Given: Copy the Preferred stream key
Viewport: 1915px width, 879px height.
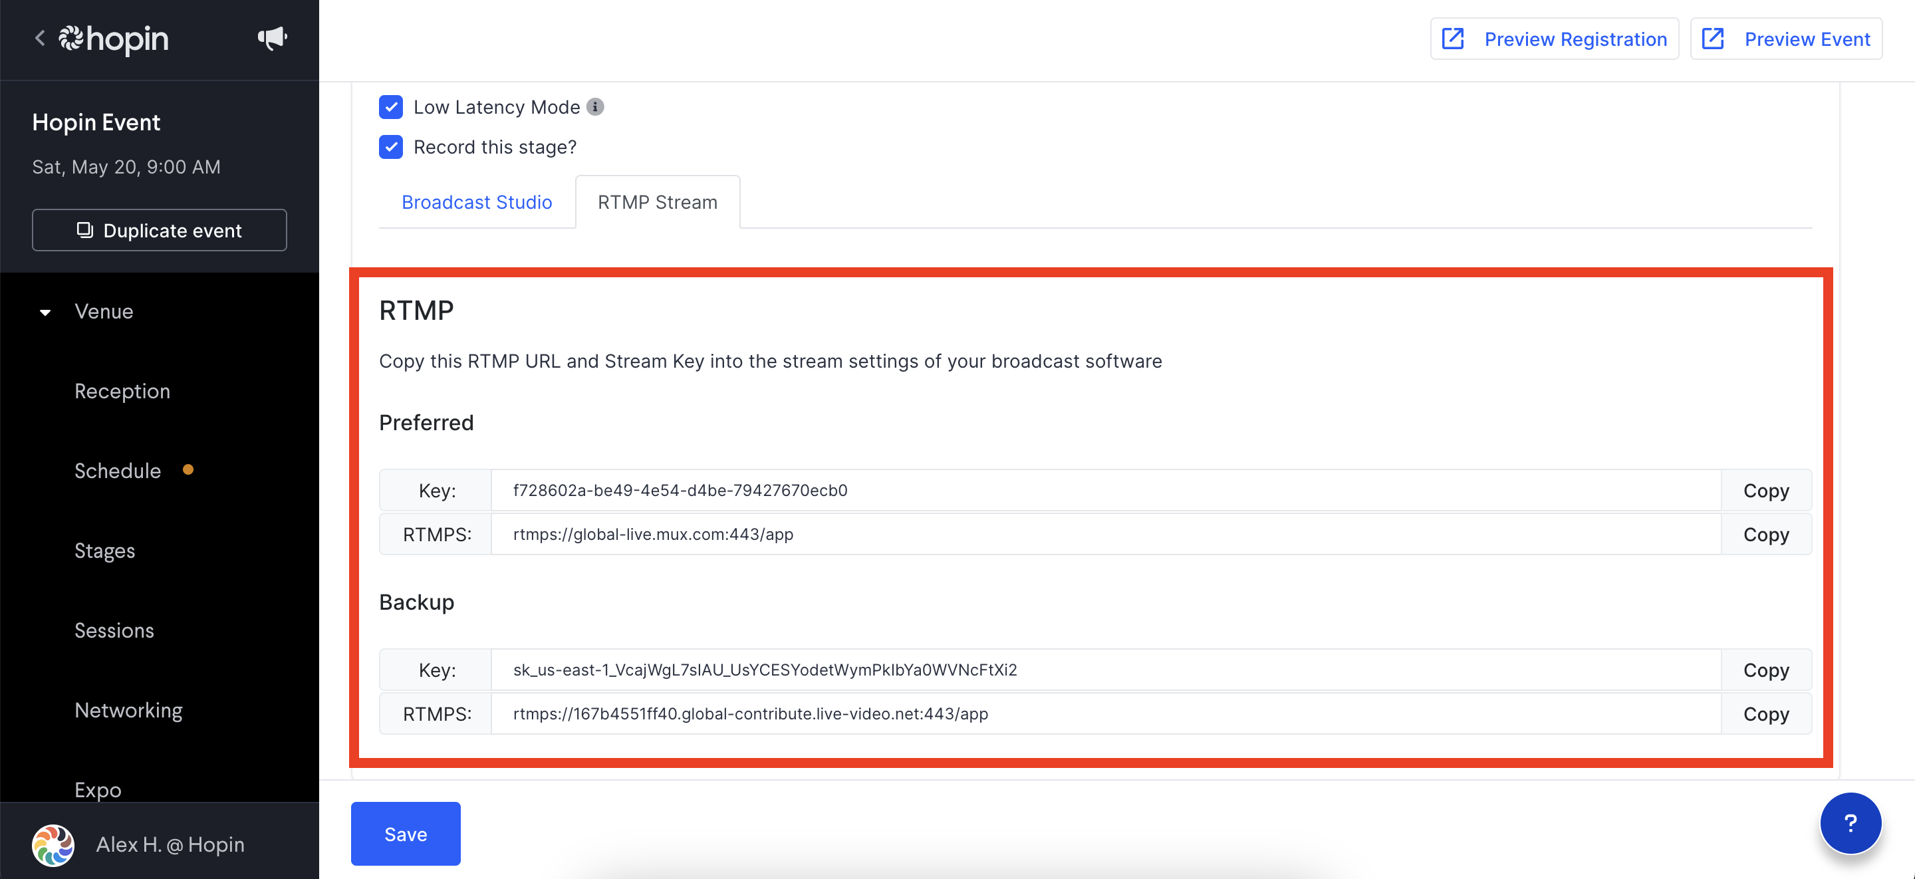Looking at the screenshot, I should coord(1765,490).
